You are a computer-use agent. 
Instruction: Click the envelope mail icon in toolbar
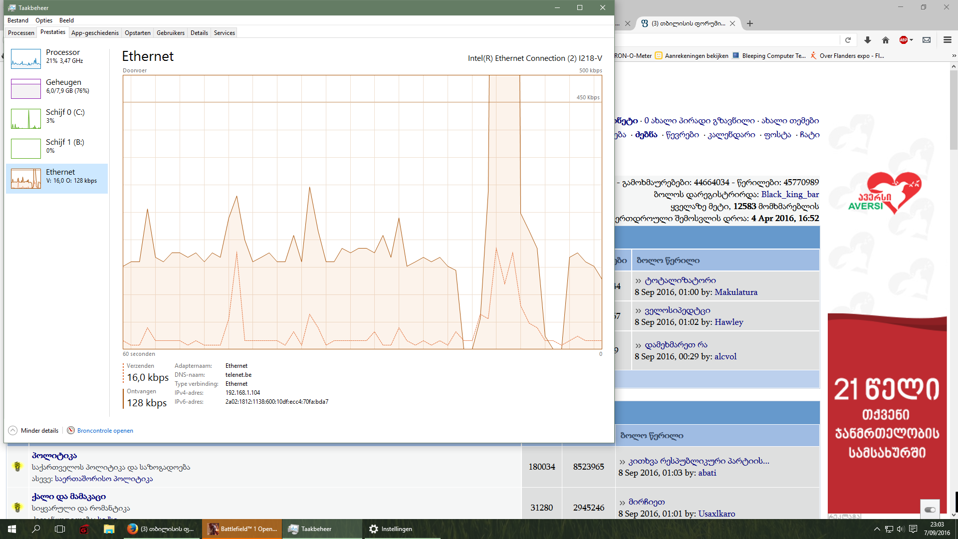point(927,40)
